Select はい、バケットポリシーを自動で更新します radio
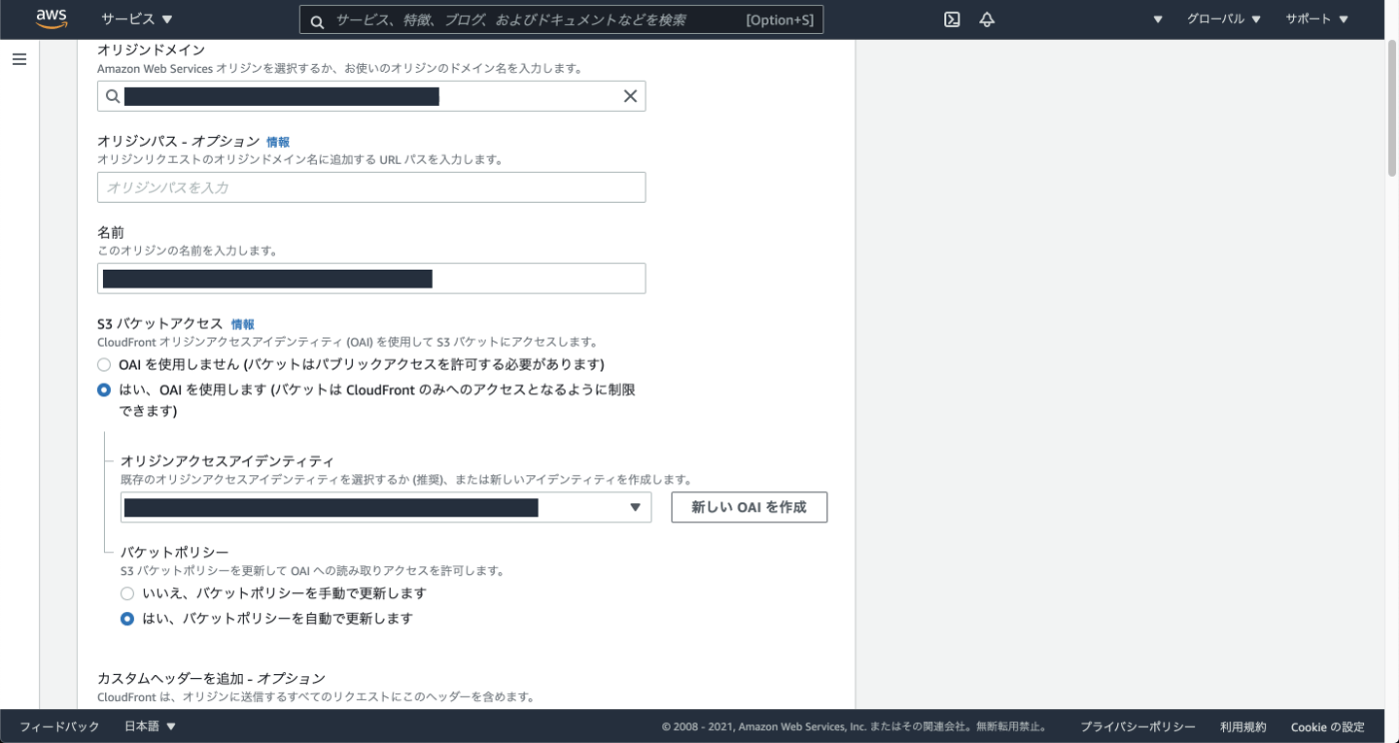Screen dimensions: 1399x743 coord(127,619)
